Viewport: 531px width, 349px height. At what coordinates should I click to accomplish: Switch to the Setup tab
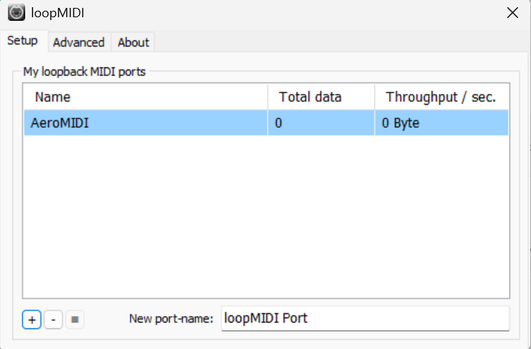click(22, 41)
